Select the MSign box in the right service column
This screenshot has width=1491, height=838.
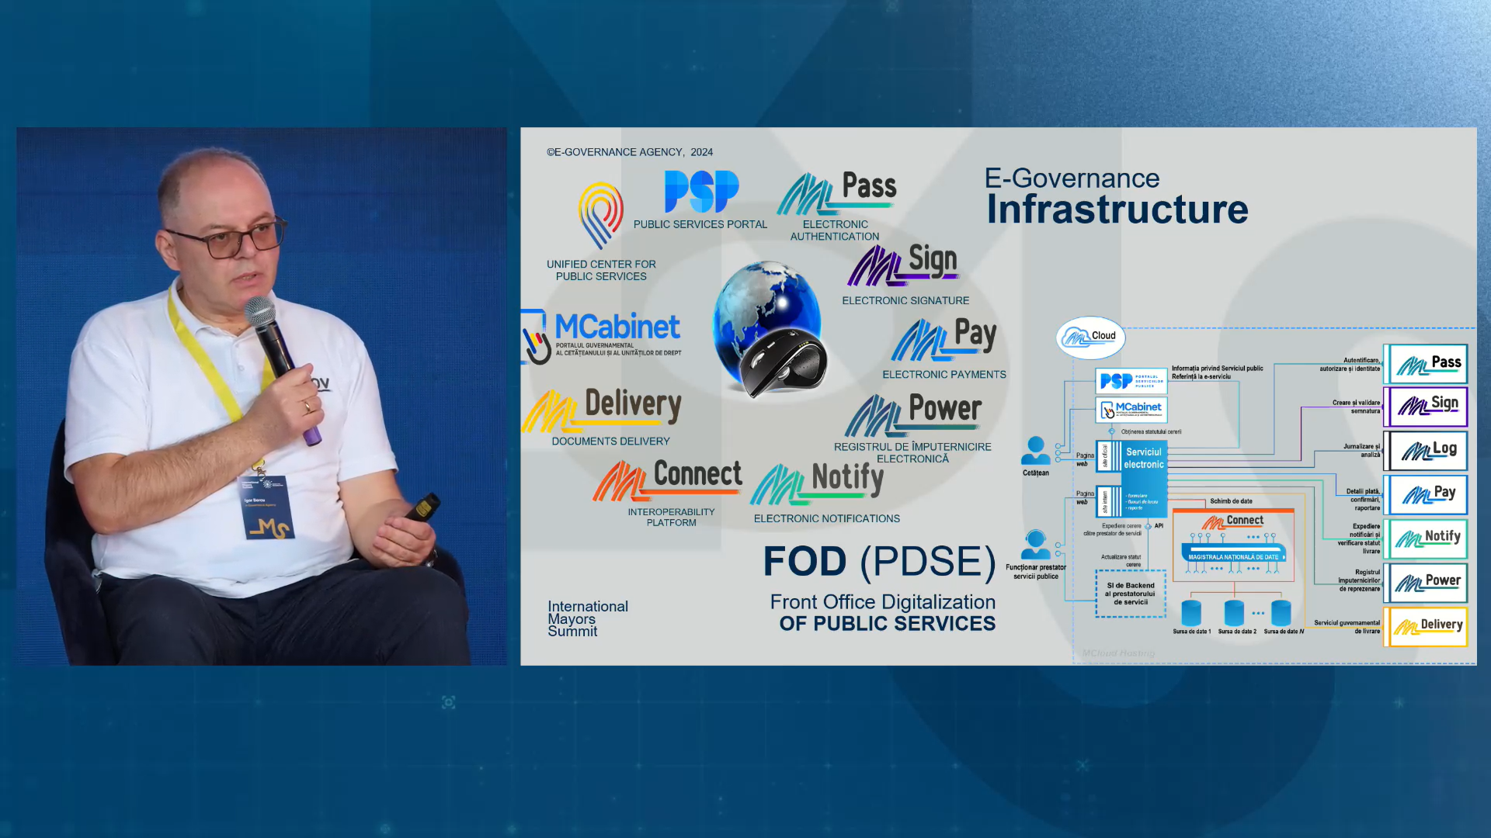1427,407
